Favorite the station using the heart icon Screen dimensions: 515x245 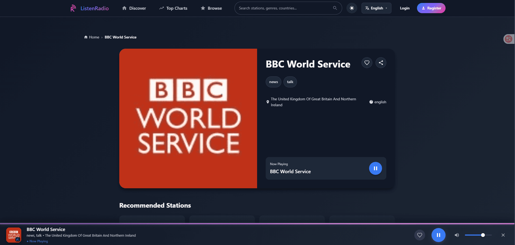tap(367, 62)
